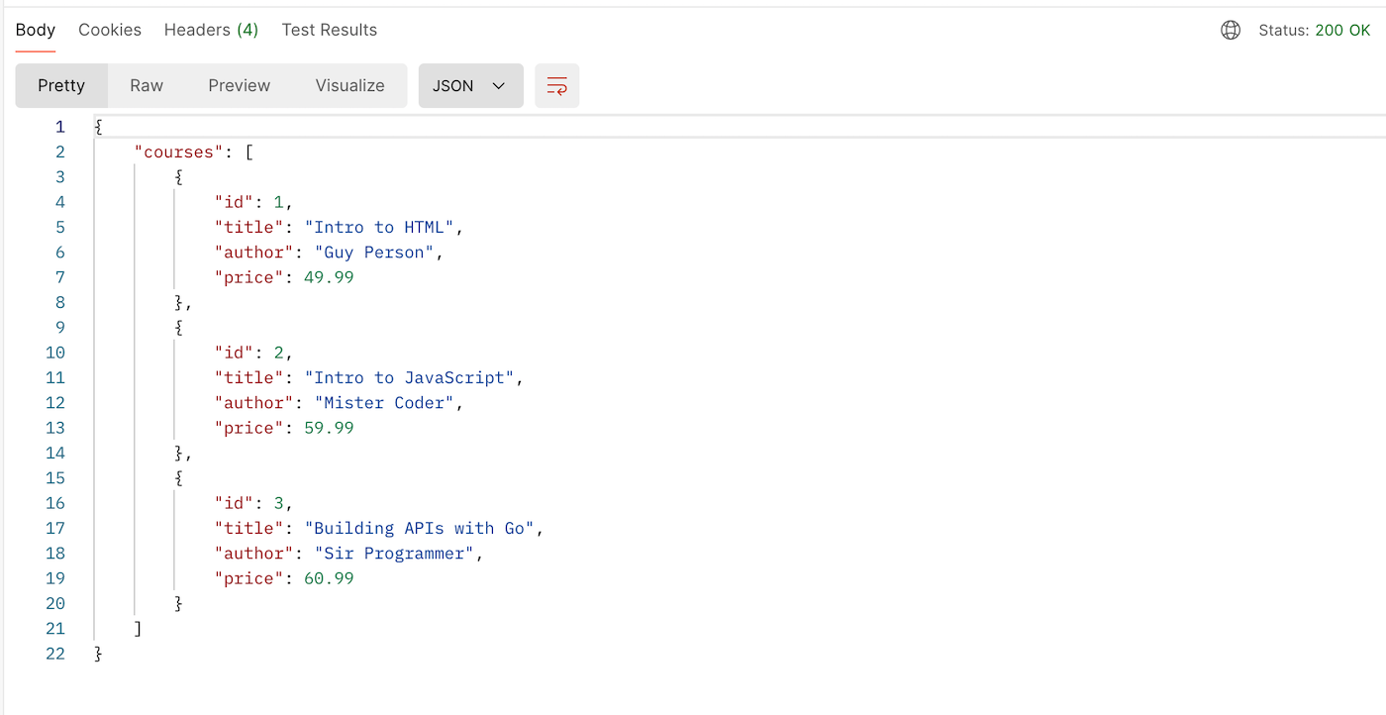Select the courses key on line 2
1386x715 pixels.
point(178,152)
